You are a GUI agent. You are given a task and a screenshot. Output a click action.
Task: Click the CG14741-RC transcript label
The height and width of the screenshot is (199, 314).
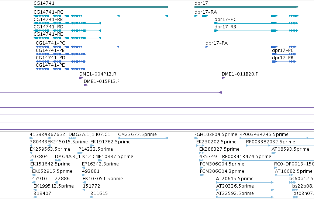48,12
